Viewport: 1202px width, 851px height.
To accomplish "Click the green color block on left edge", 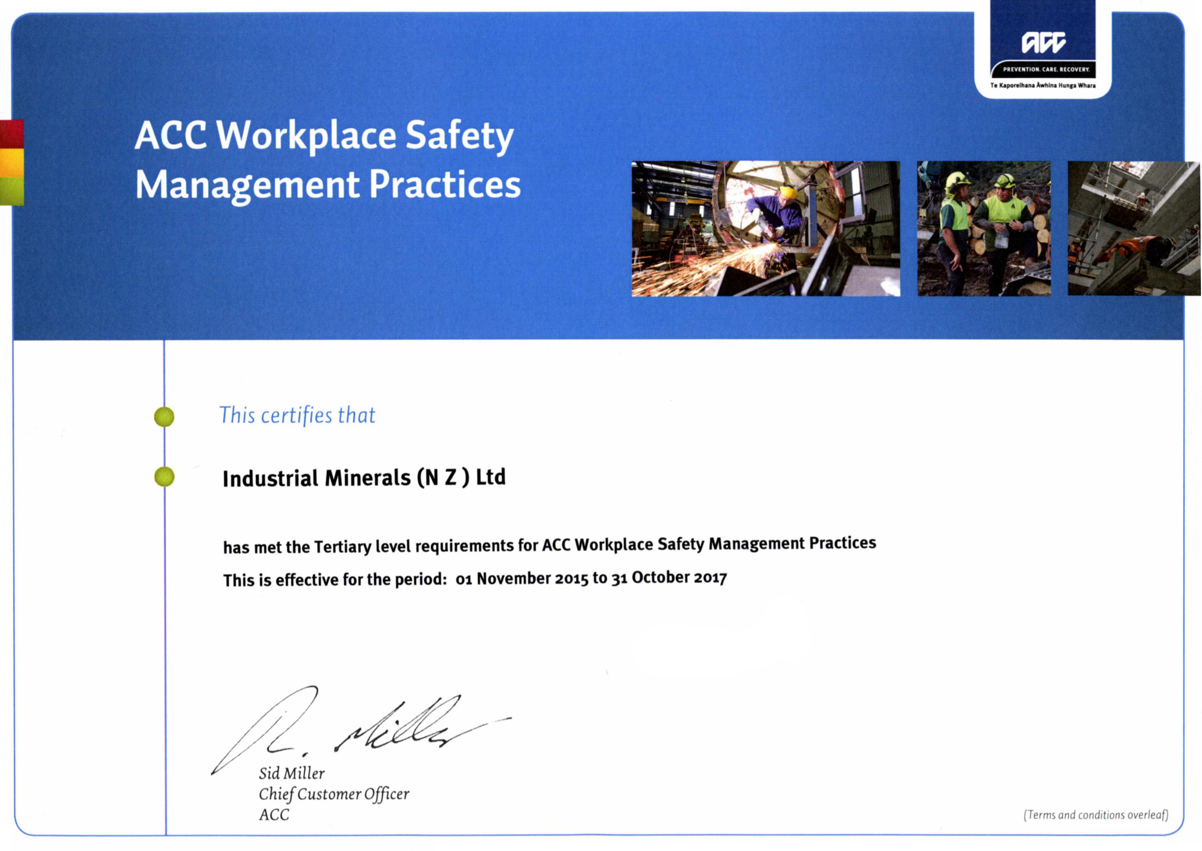I will pos(11,190).
